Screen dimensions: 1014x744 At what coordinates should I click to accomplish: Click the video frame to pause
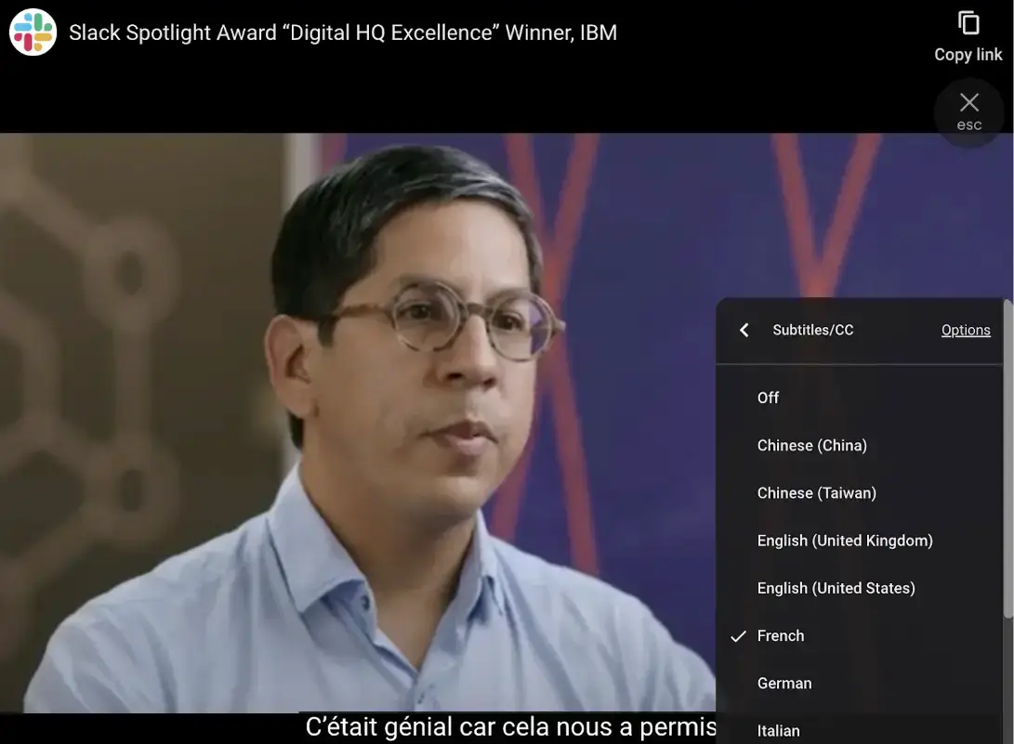[372, 418]
